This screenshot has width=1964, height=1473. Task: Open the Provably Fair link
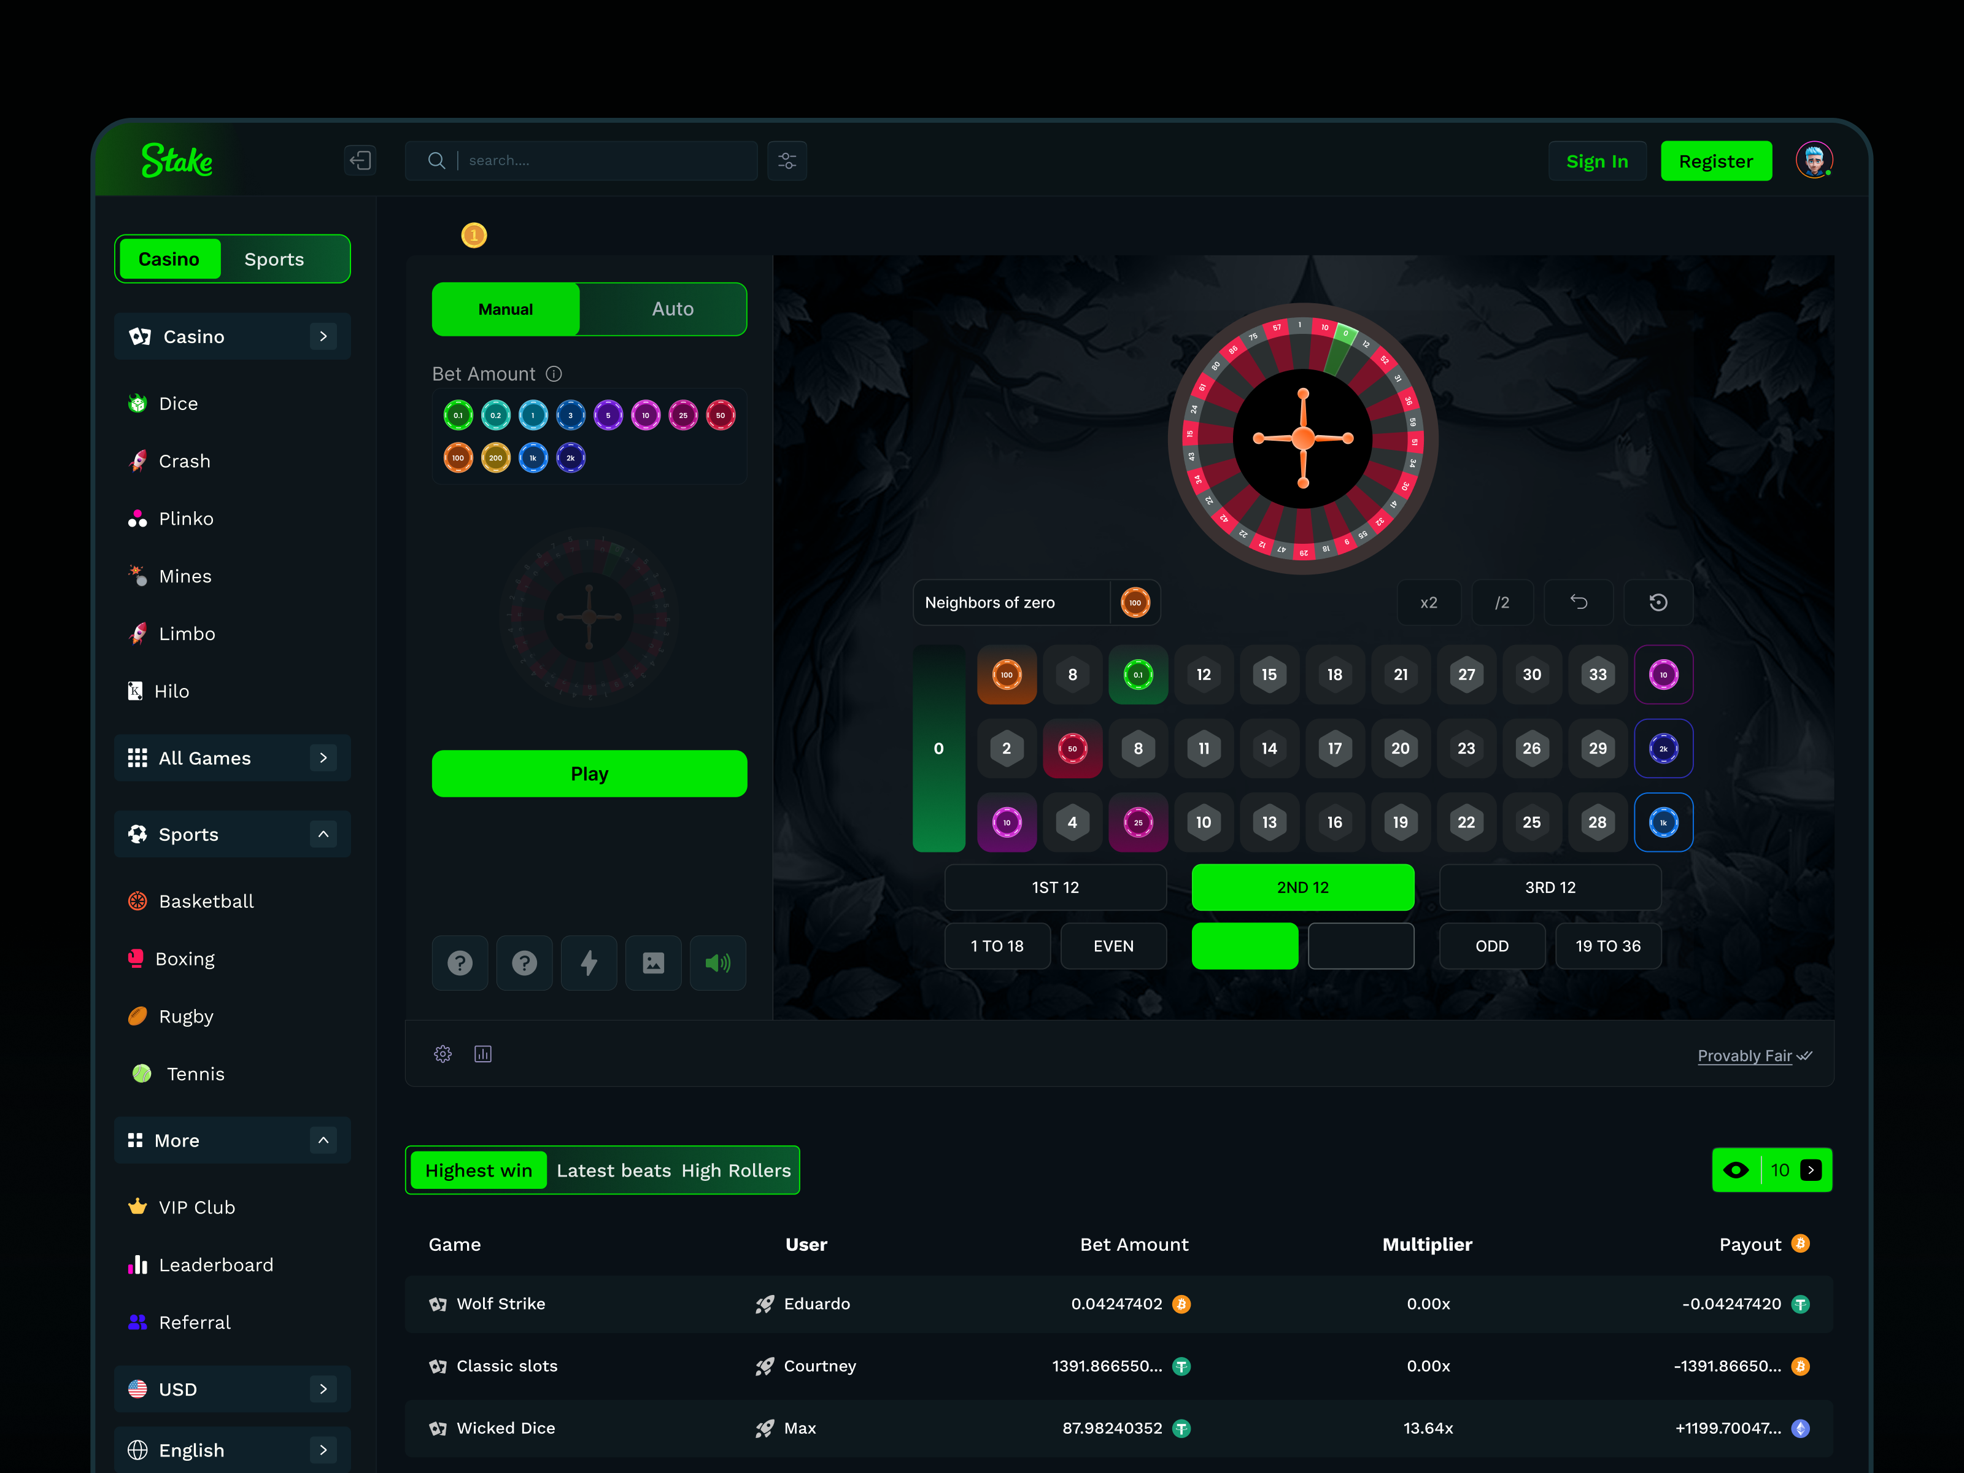(x=1746, y=1055)
